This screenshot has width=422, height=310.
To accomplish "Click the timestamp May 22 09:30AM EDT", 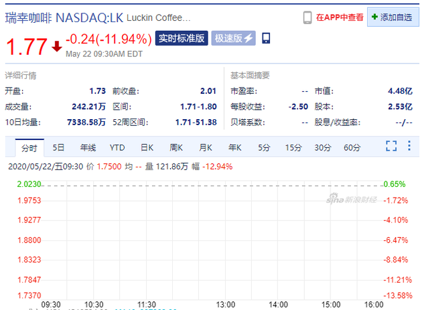I will click(104, 54).
